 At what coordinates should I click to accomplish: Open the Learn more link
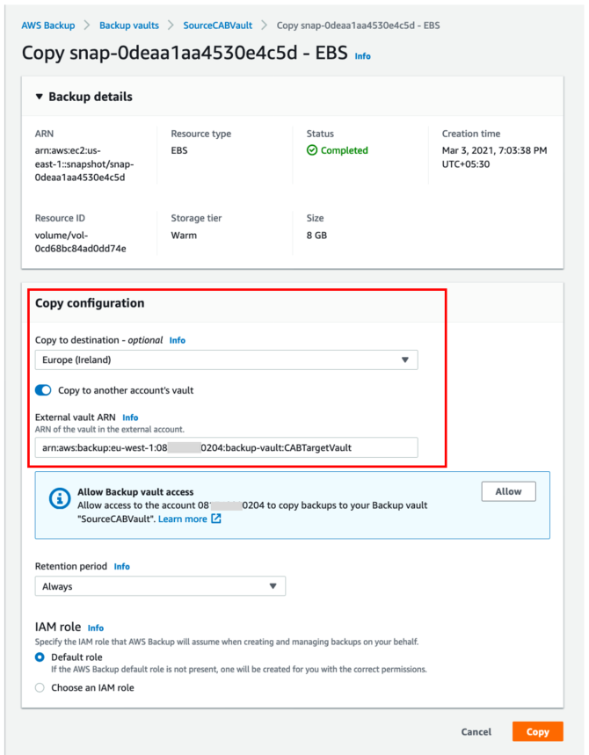pos(182,519)
